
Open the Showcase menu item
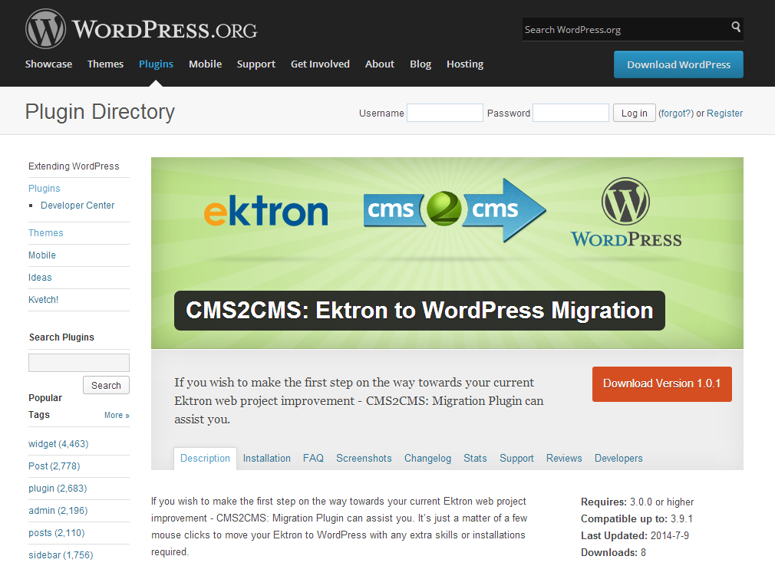(48, 64)
